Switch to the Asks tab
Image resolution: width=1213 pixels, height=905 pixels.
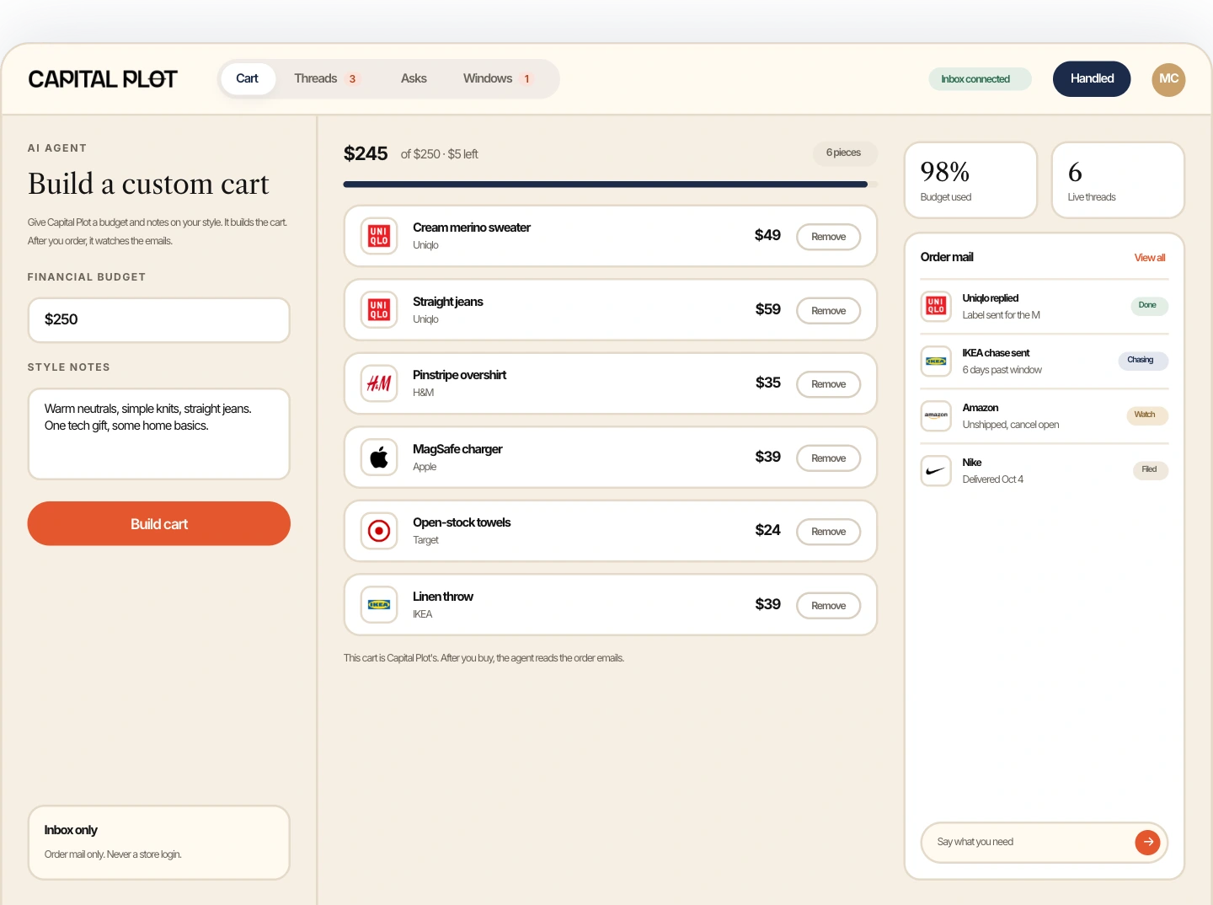(414, 78)
